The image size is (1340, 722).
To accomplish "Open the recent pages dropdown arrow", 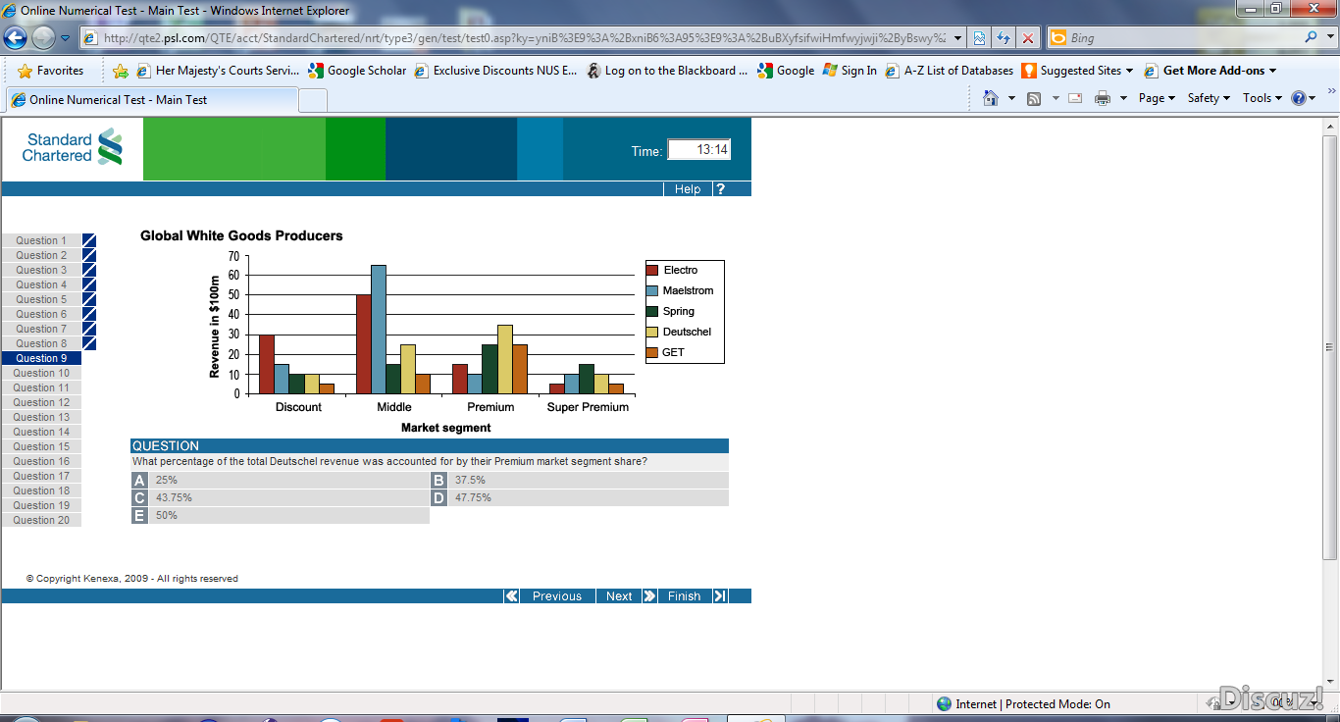I will point(65,38).
